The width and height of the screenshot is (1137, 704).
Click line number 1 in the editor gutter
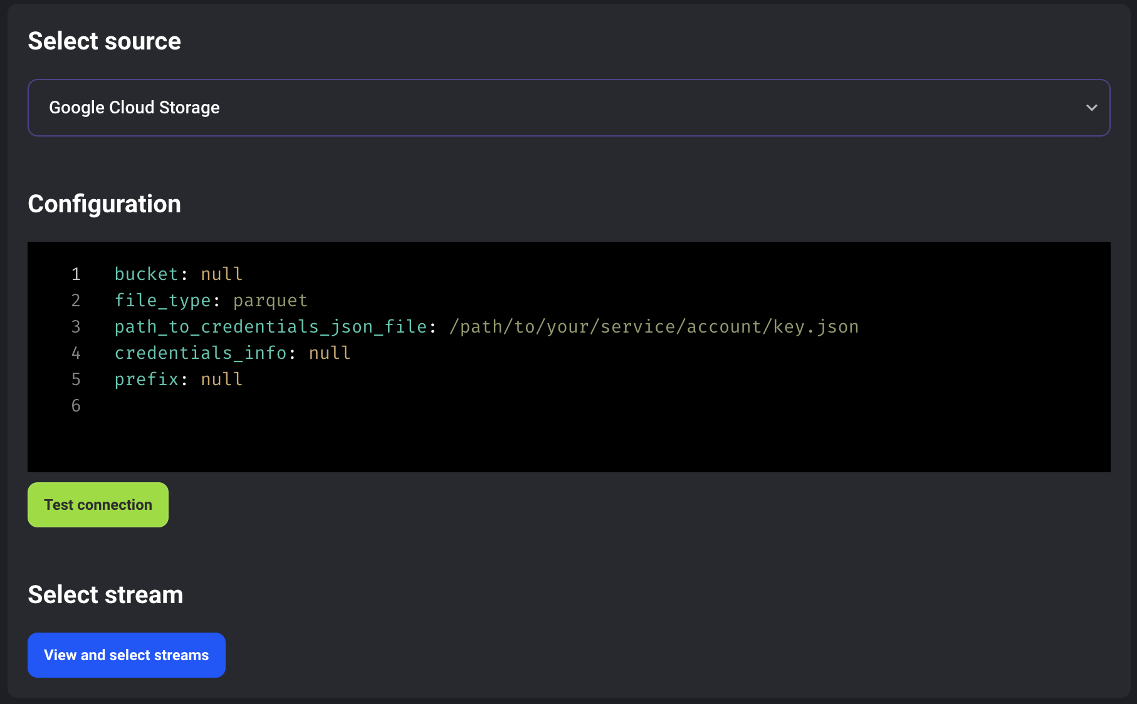pyautogui.click(x=76, y=274)
